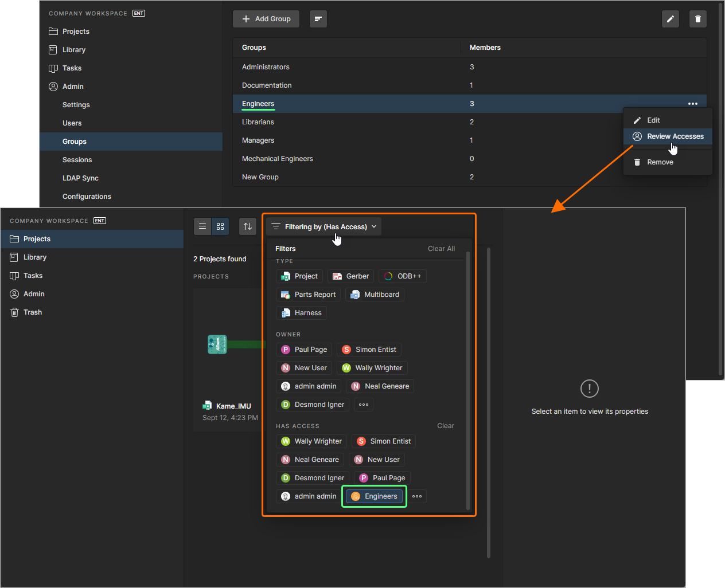Select the Managers group row
This screenshot has width=725, height=588.
point(470,140)
